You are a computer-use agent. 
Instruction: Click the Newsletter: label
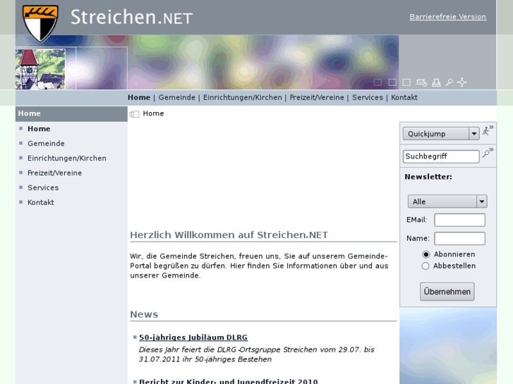pos(428,177)
